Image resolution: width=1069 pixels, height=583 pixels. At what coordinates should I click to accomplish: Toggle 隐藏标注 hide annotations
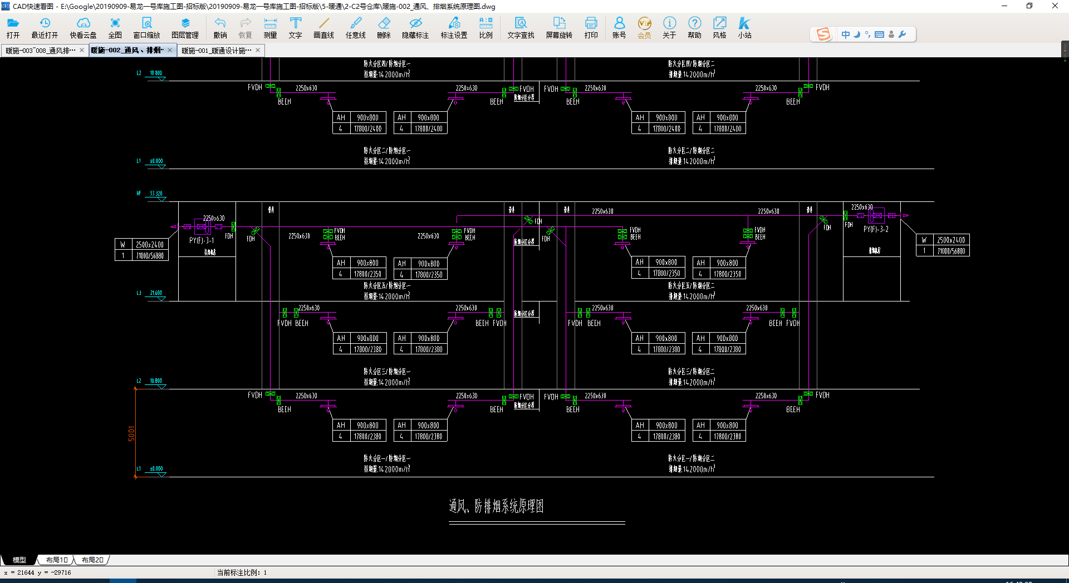415,27
